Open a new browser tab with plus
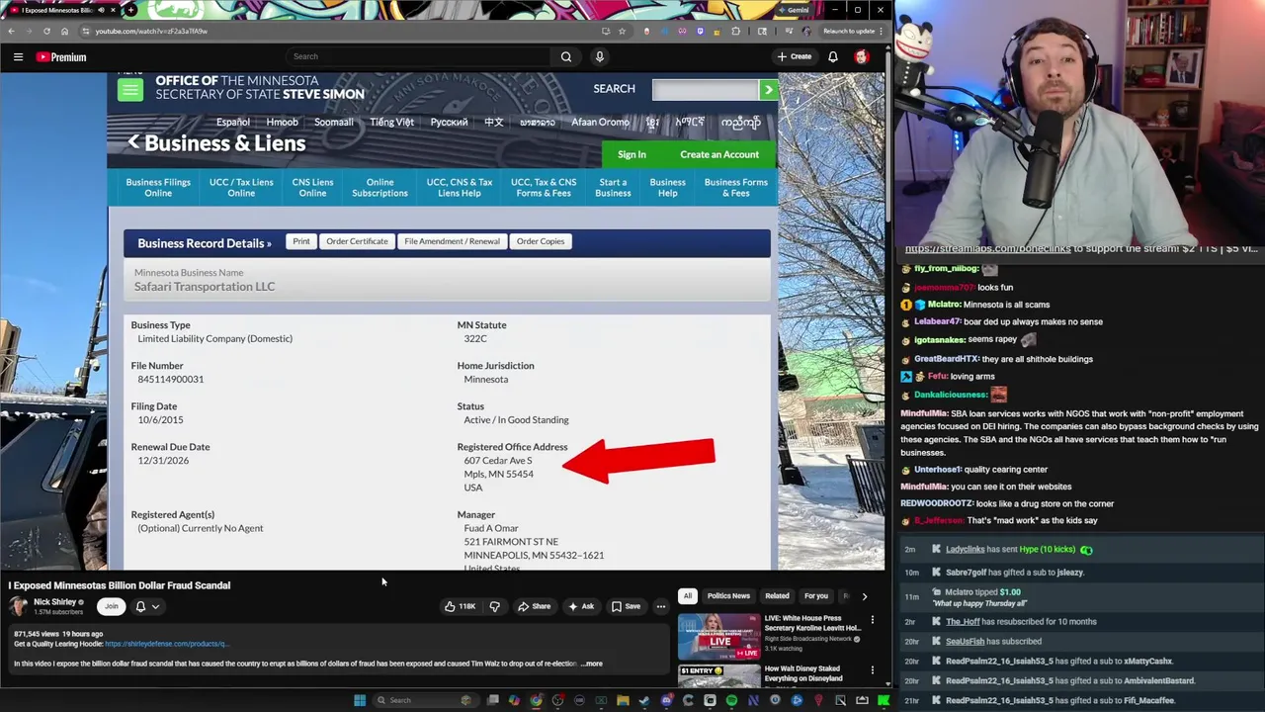 pyautogui.click(x=130, y=10)
